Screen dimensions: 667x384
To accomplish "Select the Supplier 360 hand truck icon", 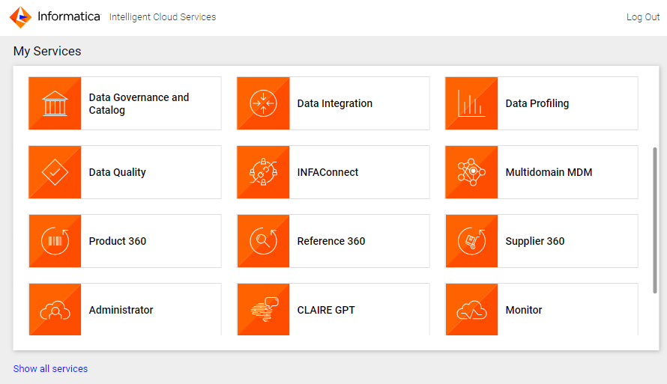I will 471,241.
